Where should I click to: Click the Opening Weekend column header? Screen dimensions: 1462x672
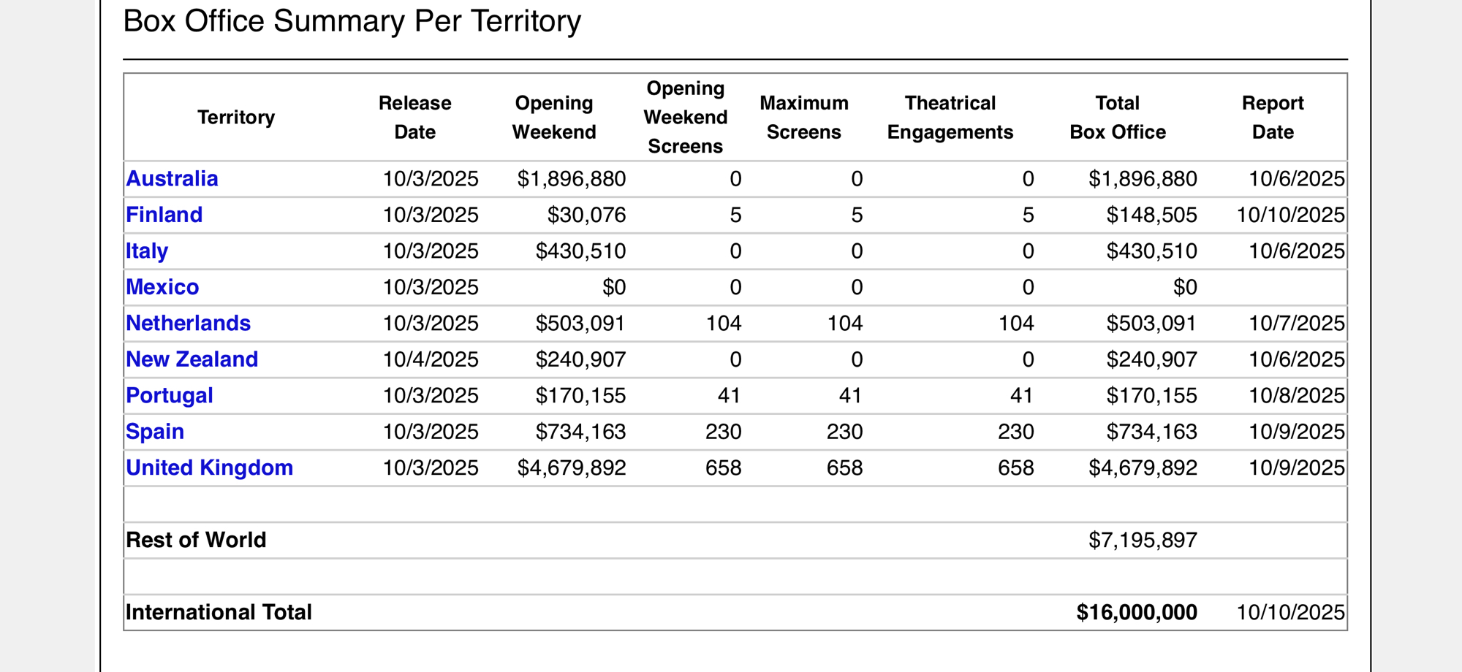coord(553,117)
